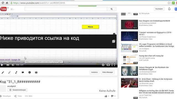Open Das Zeugnis von EndzeitreporterMcM video
This screenshot has width=177, height=99.
pyautogui.click(x=154, y=21)
